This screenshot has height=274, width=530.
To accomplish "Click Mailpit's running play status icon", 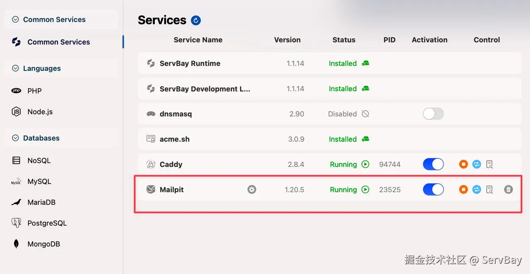I will (365, 189).
